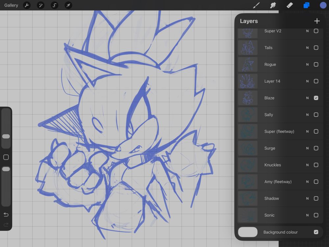Viewport: 329px width, 247px height.
Task: Select the Knuckles layer thumbnail
Action: (x=248, y=165)
